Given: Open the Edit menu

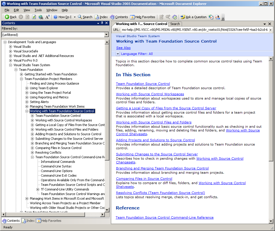Looking at the screenshot, I should [16, 10].
